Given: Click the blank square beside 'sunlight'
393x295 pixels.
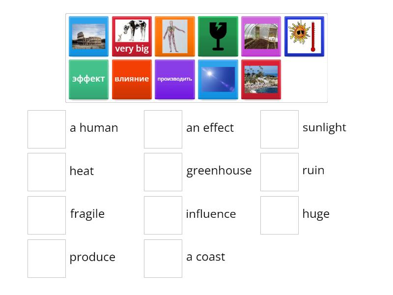Looking at the screenshot, I should (x=280, y=129).
